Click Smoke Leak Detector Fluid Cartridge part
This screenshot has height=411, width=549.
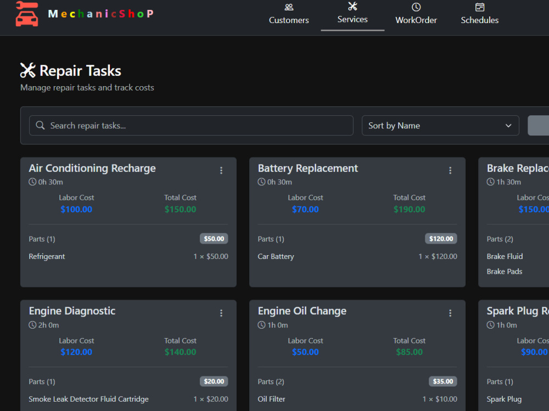88,399
